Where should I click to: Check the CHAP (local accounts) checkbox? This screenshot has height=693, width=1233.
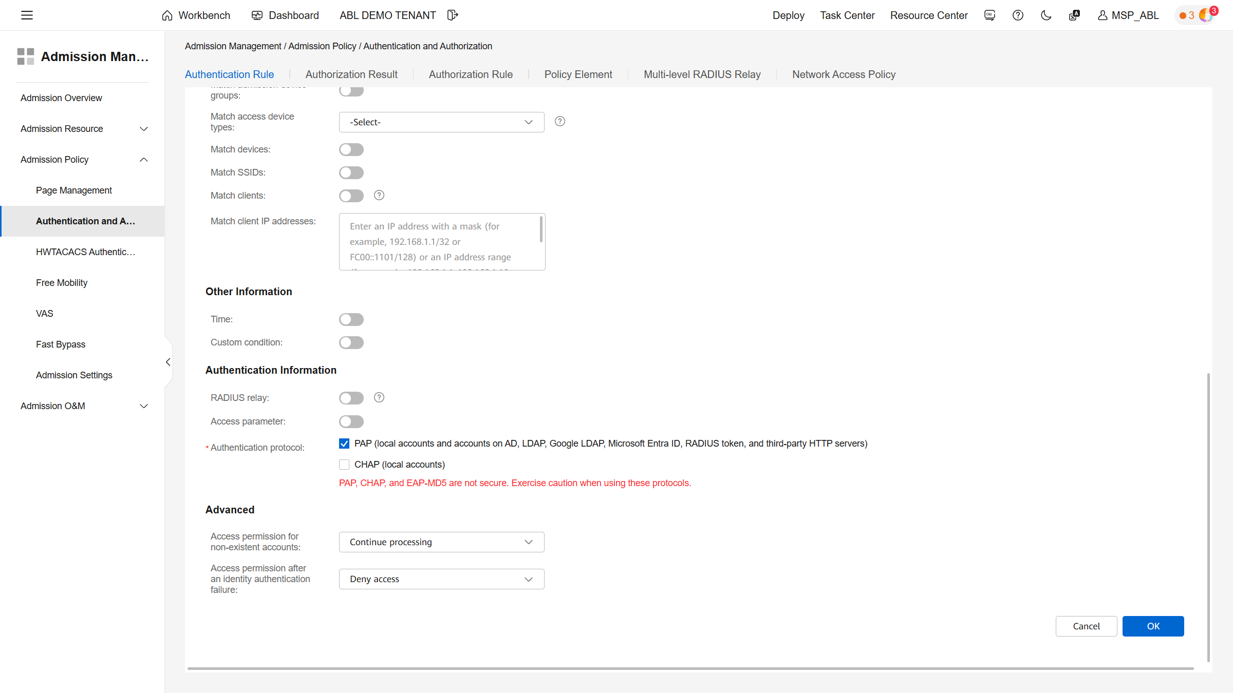point(344,464)
